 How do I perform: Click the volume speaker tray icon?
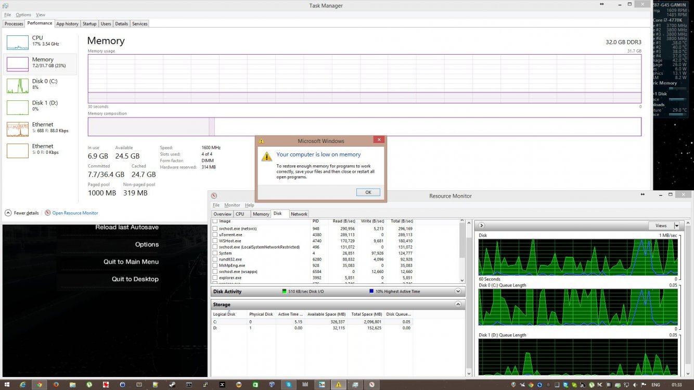pos(635,385)
